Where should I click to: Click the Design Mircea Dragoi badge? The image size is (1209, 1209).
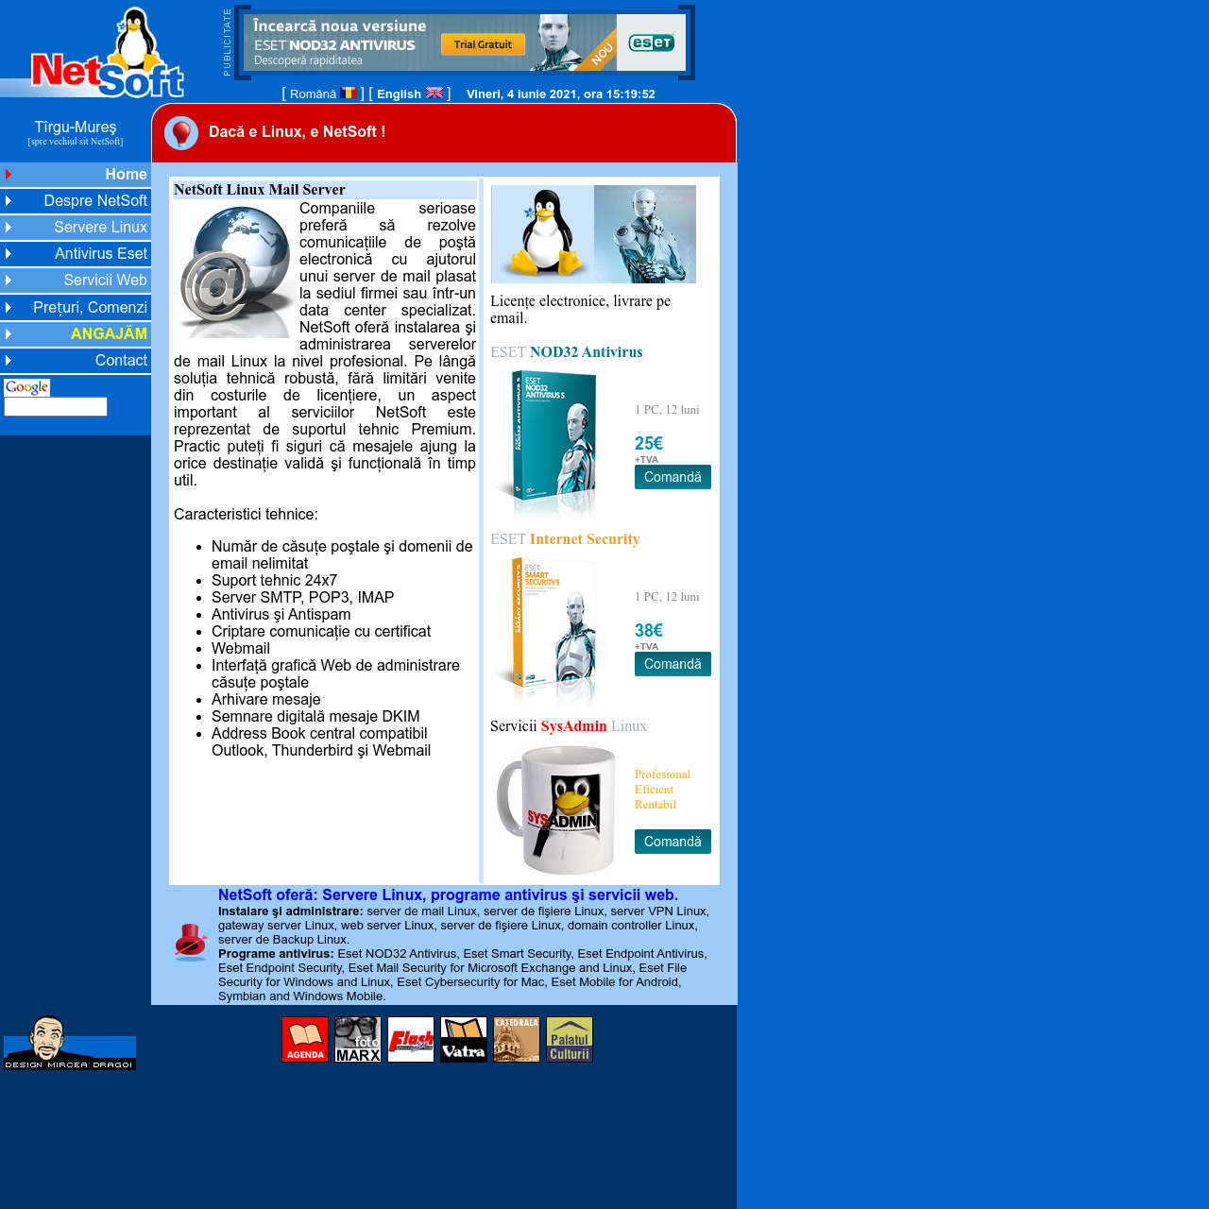point(70,1043)
